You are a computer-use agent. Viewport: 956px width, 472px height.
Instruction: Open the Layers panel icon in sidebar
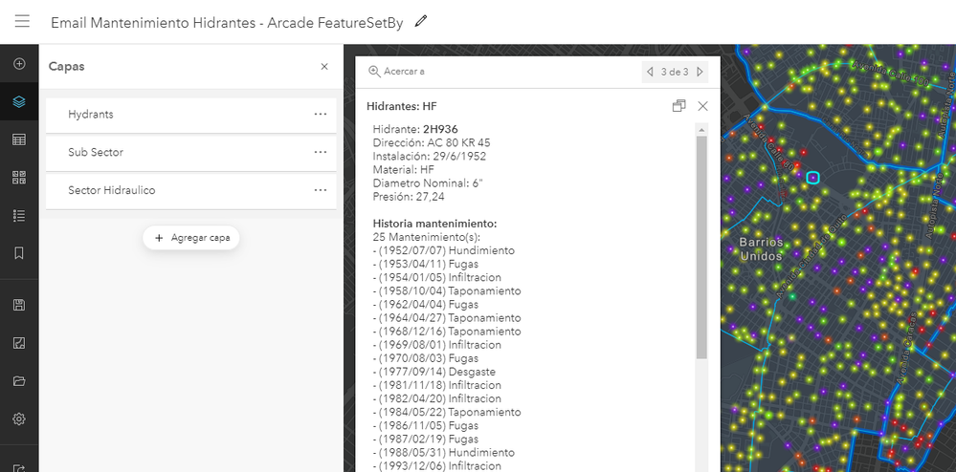(x=19, y=101)
